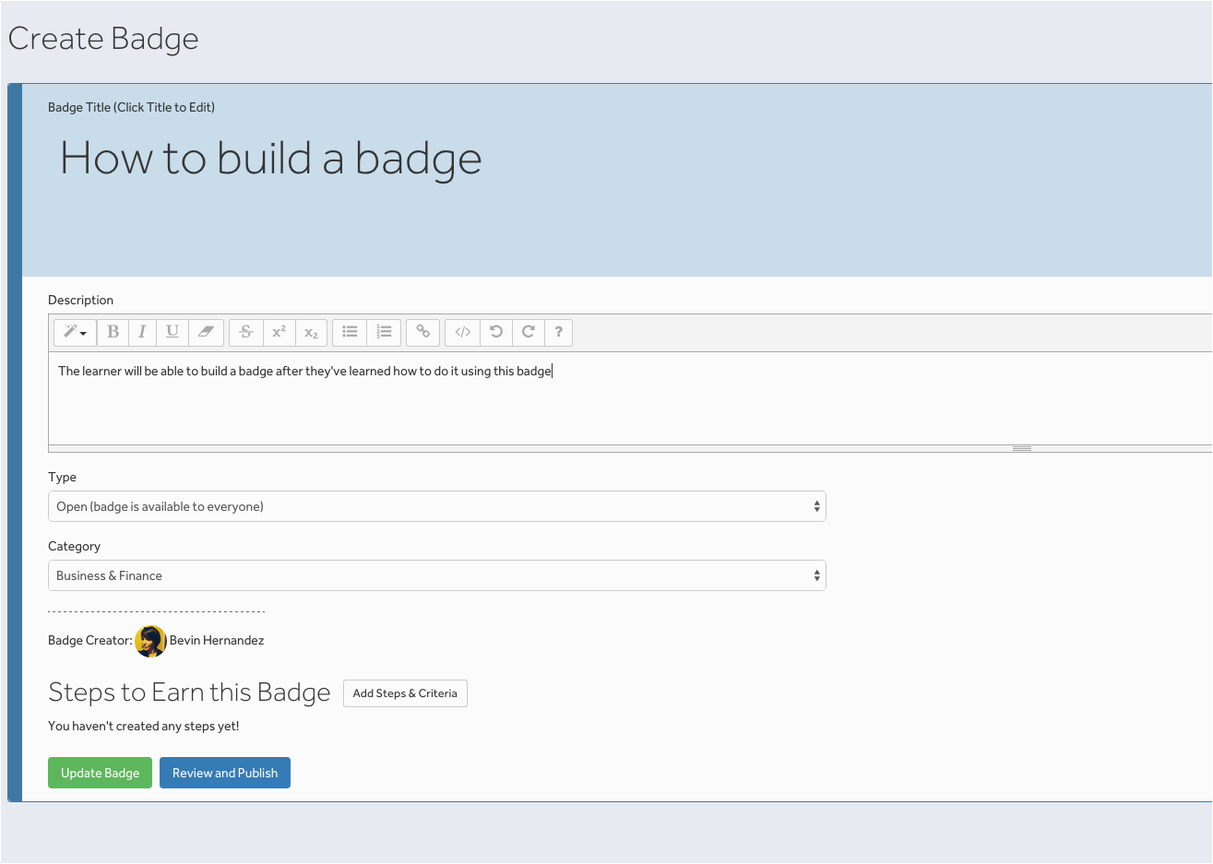Insert an unordered bullet list
The width and height of the screenshot is (1213, 864).
350,332
